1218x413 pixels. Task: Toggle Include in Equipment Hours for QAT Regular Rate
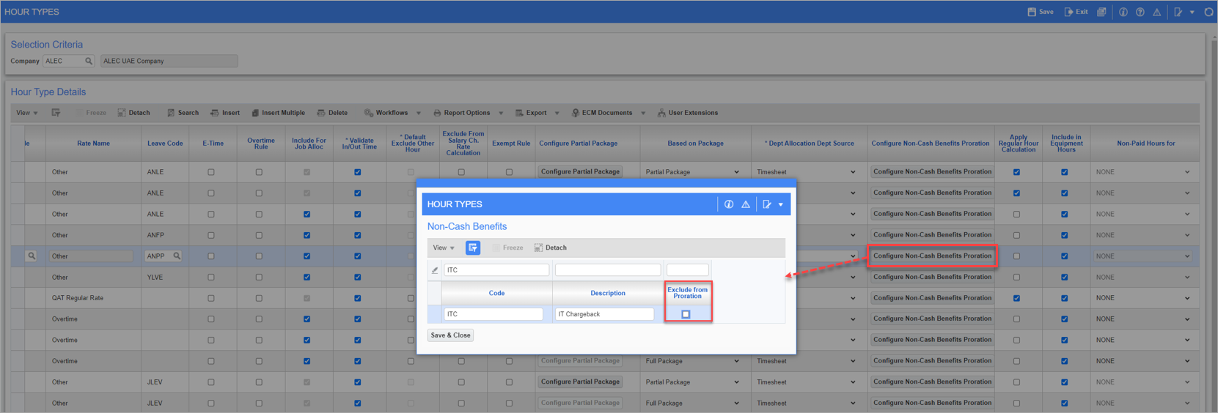(x=1064, y=298)
